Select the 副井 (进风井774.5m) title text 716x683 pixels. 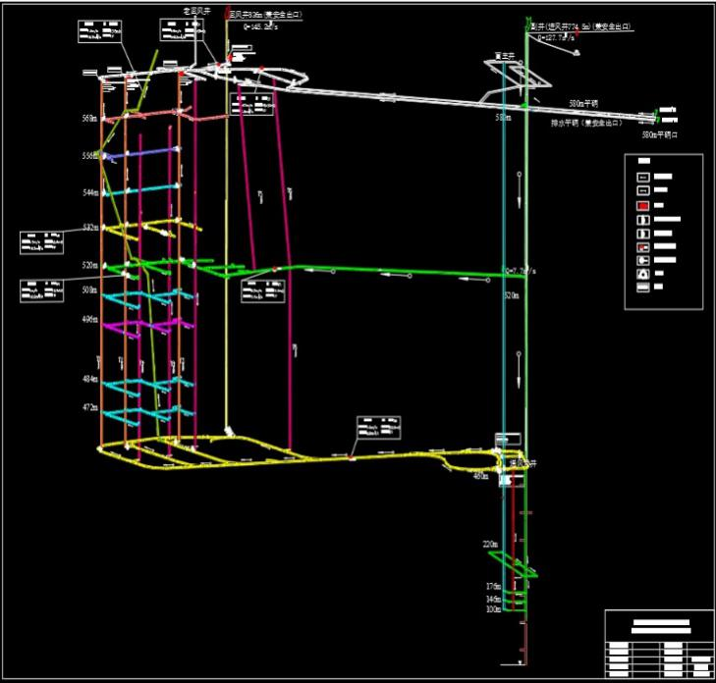click(x=580, y=26)
